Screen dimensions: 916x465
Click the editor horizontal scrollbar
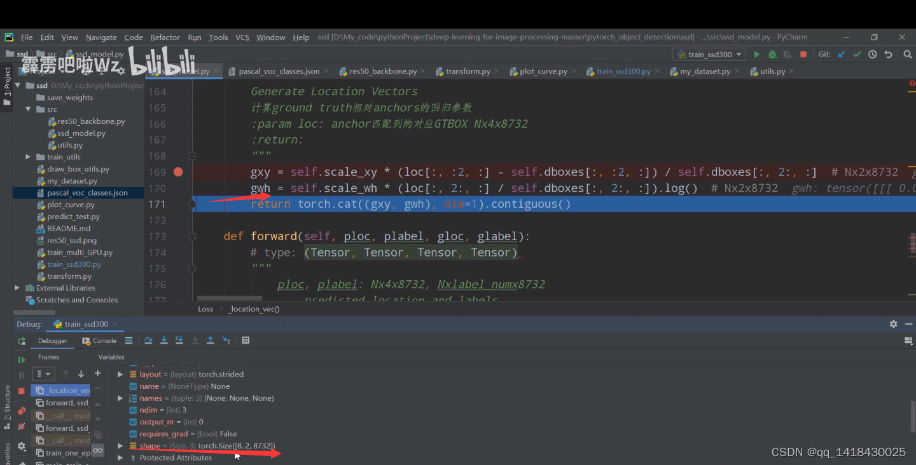tap(229, 298)
